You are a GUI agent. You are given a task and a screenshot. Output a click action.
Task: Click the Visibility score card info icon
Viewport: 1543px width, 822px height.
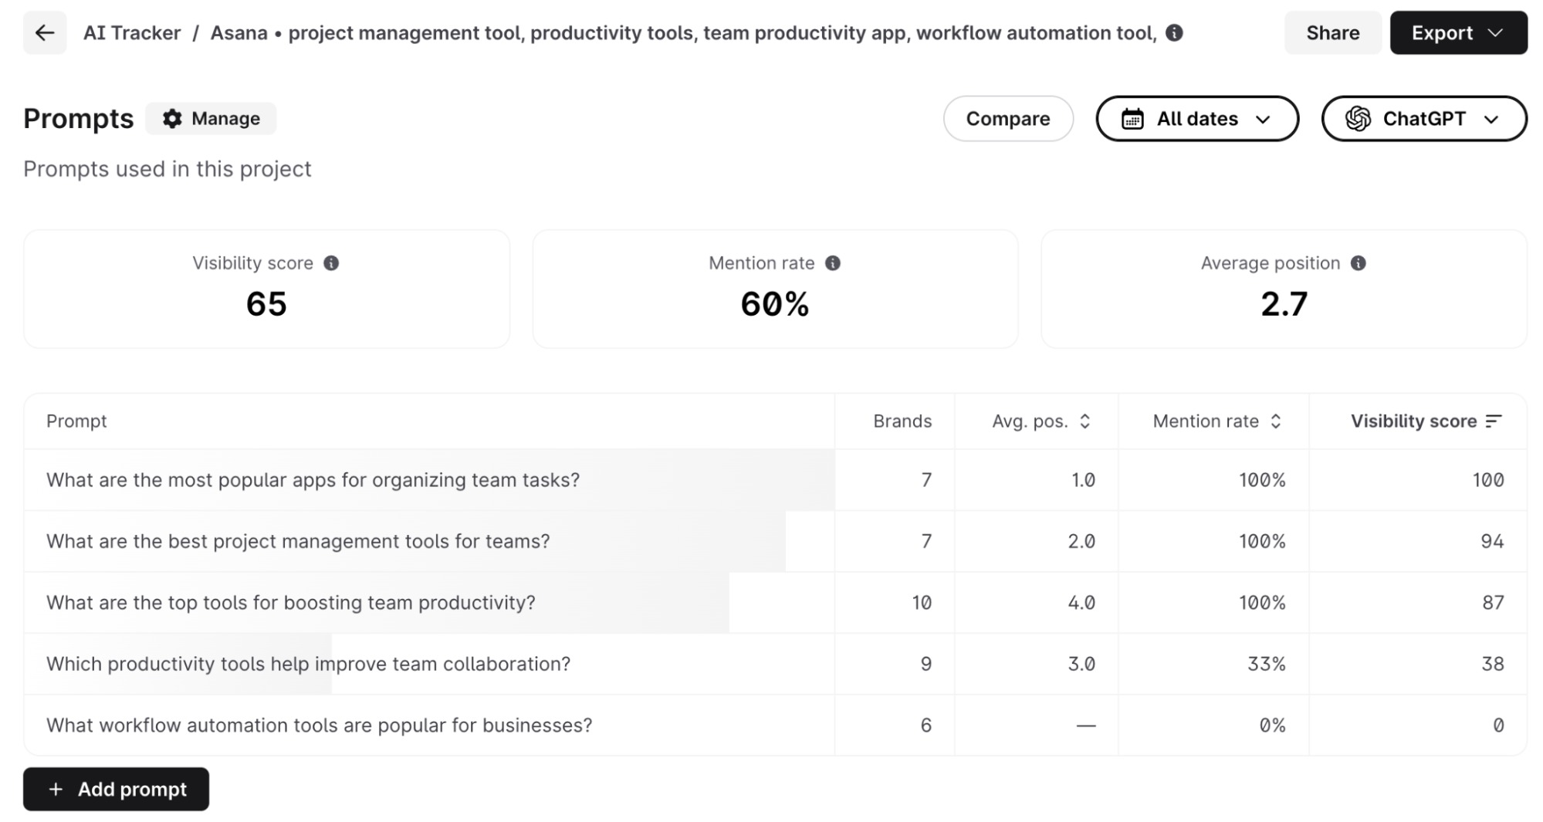(331, 263)
